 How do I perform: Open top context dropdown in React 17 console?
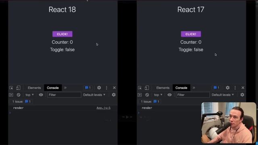point(158,95)
